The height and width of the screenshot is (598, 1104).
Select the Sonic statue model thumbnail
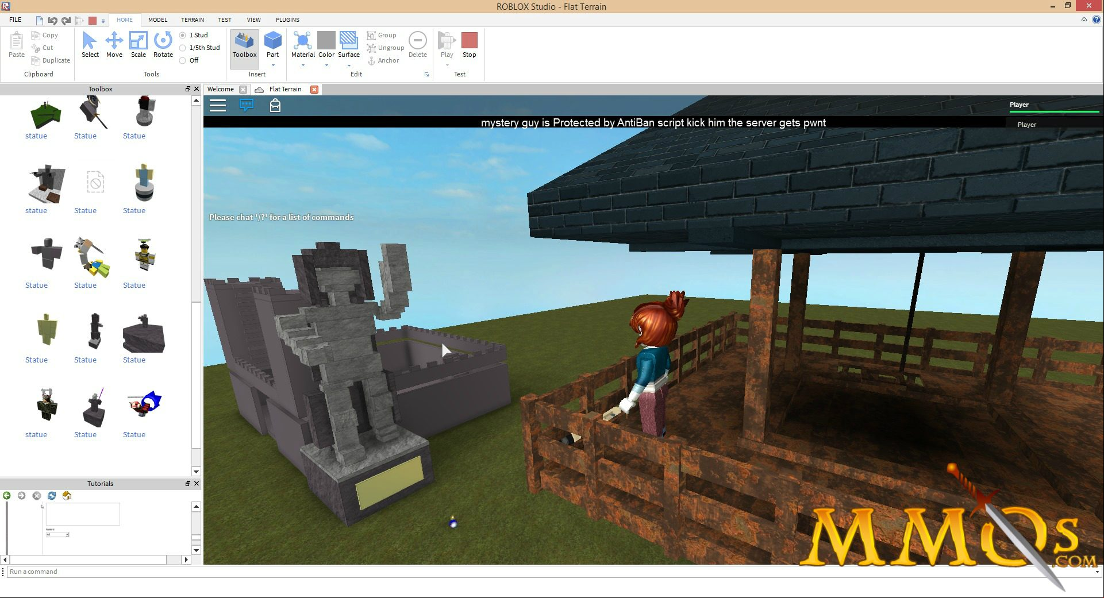(x=144, y=404)
